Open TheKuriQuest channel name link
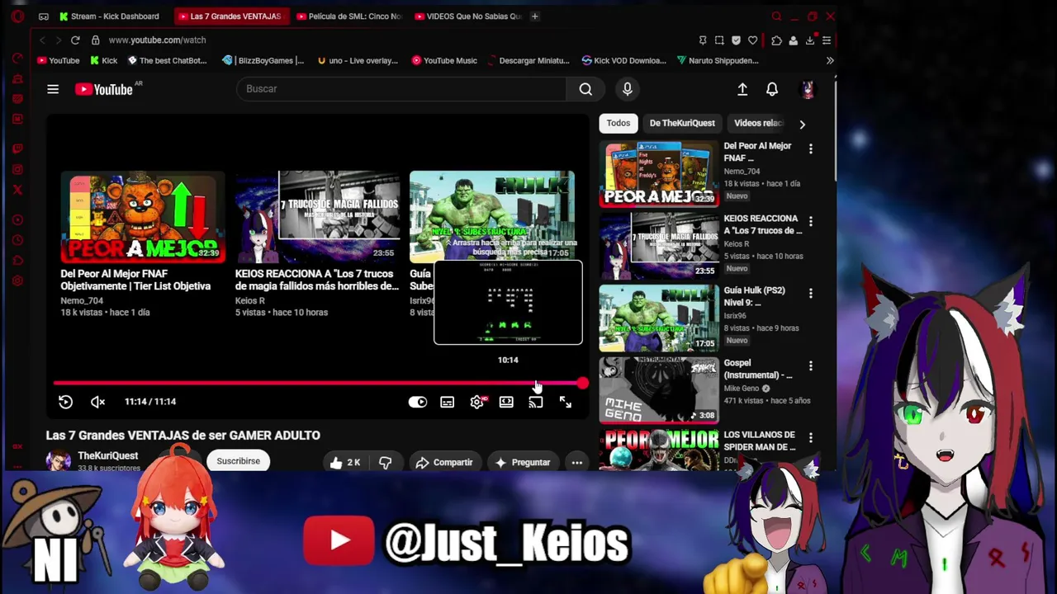The height and width of the screenshot is (594, 1057). click(107, 455)
